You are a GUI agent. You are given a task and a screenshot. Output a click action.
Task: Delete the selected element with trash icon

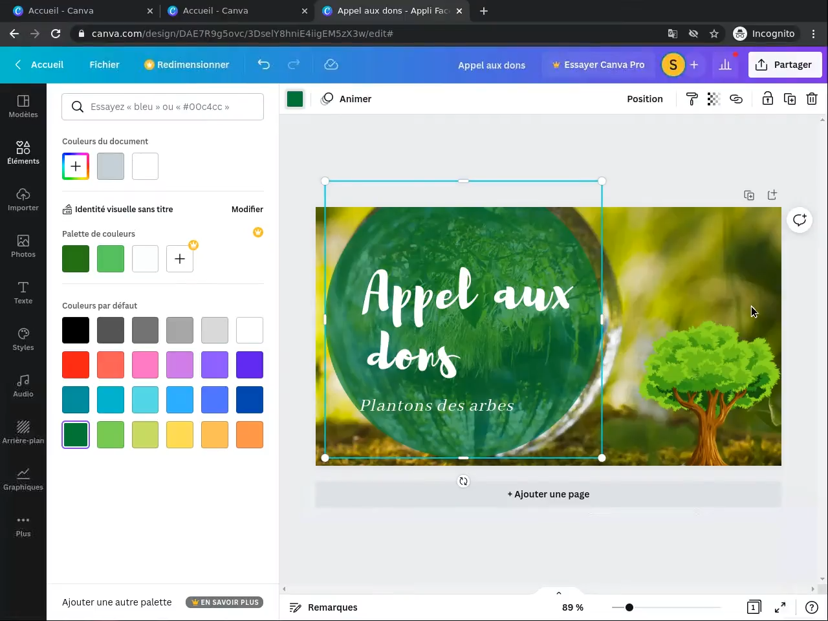812,99
